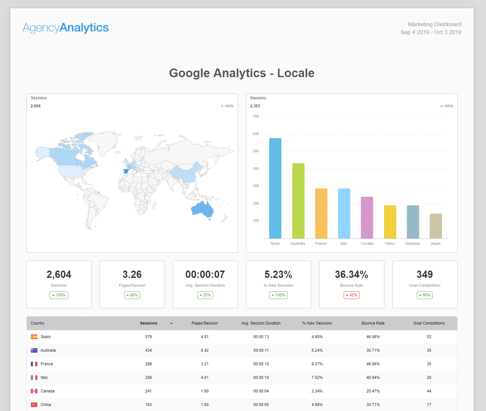
Task: Select the Italy light blue bar
Action: 344,213
